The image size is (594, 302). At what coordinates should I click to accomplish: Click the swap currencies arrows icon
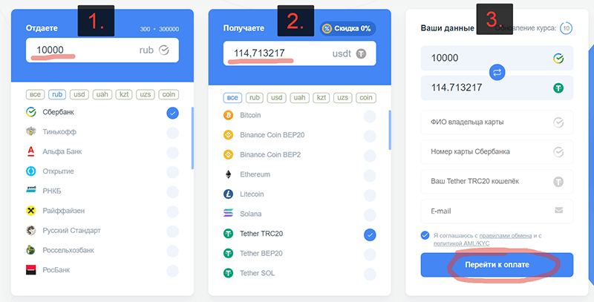click(497, 73)
